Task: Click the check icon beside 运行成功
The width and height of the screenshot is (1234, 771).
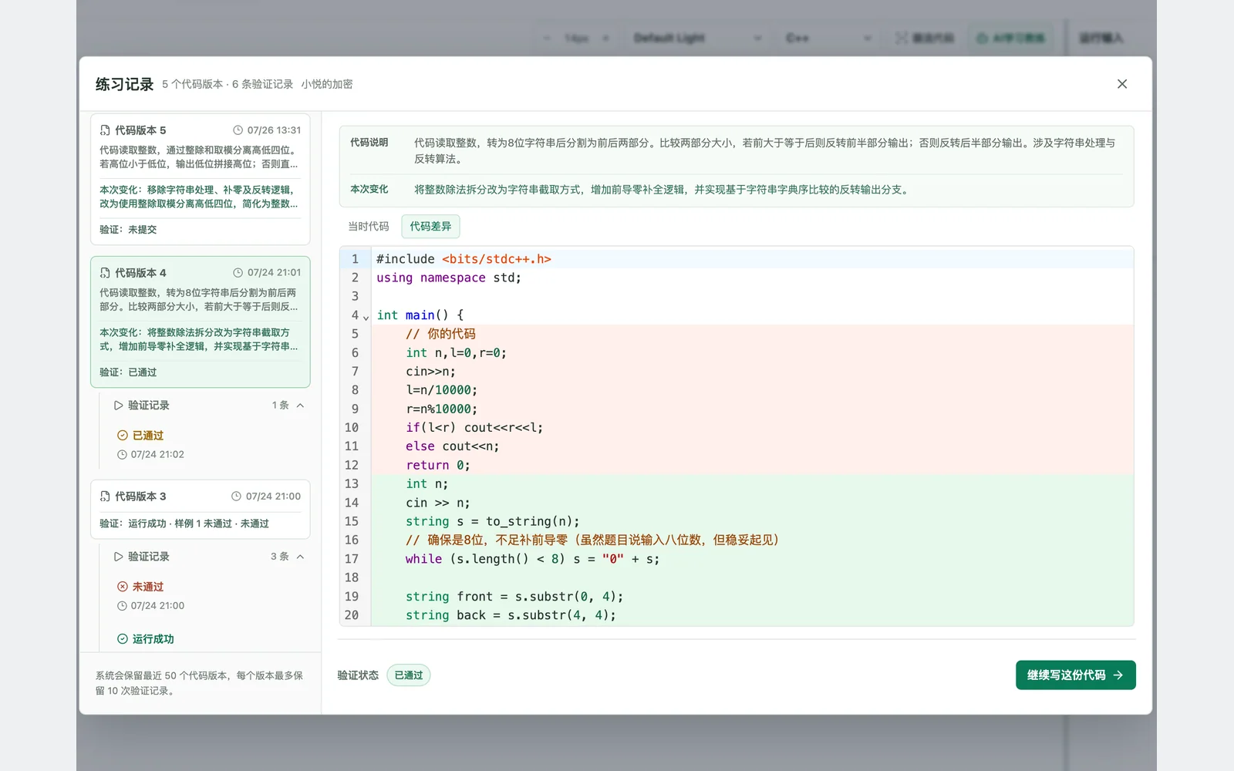Action: point(122,638)
